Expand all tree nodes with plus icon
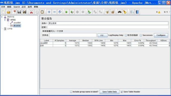The image size is (171, 96). tap(49, 12)
